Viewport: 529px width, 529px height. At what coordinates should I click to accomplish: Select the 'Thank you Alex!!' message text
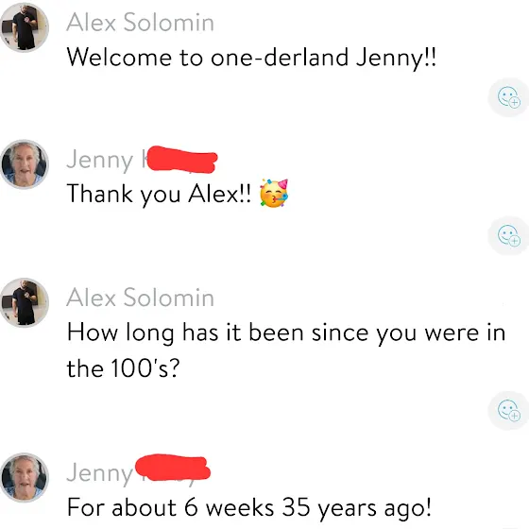pyautogui.click(x=159, y=195)
